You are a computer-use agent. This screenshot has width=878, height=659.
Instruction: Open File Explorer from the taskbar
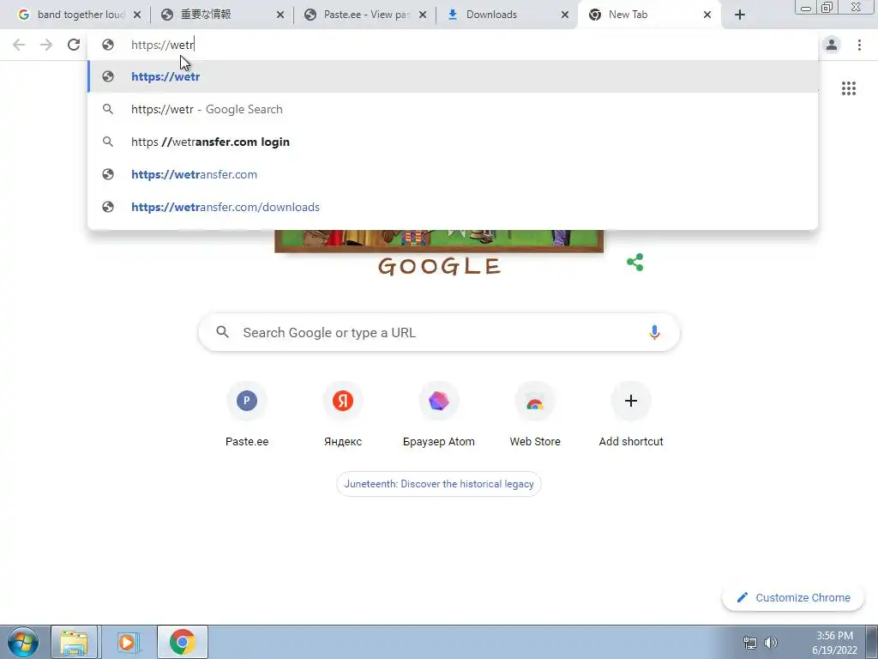click(74, 642)
